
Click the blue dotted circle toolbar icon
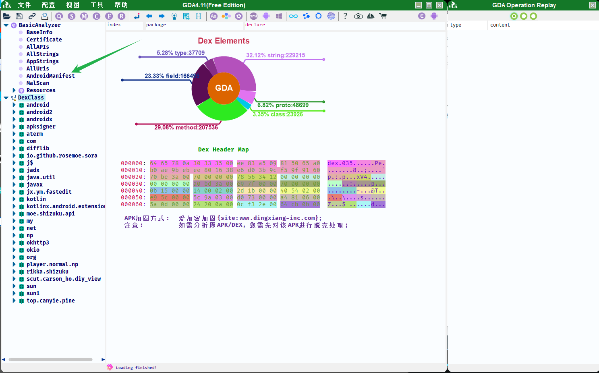(x=319, y=16)
